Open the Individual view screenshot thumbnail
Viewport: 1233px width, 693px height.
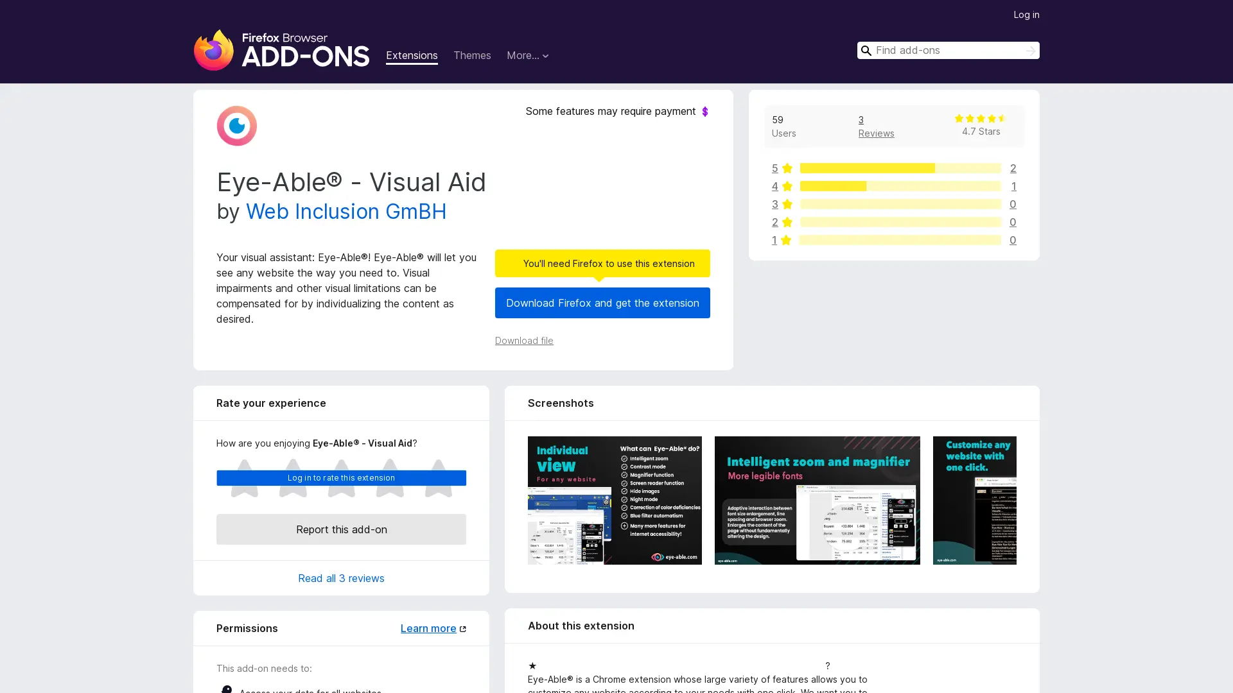click(614, 501)
